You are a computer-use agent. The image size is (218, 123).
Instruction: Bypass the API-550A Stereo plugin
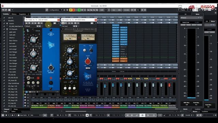pos(63,23)
